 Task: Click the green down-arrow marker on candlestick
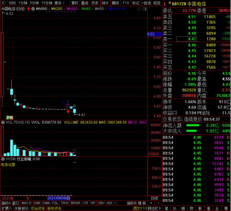point(74,106)
